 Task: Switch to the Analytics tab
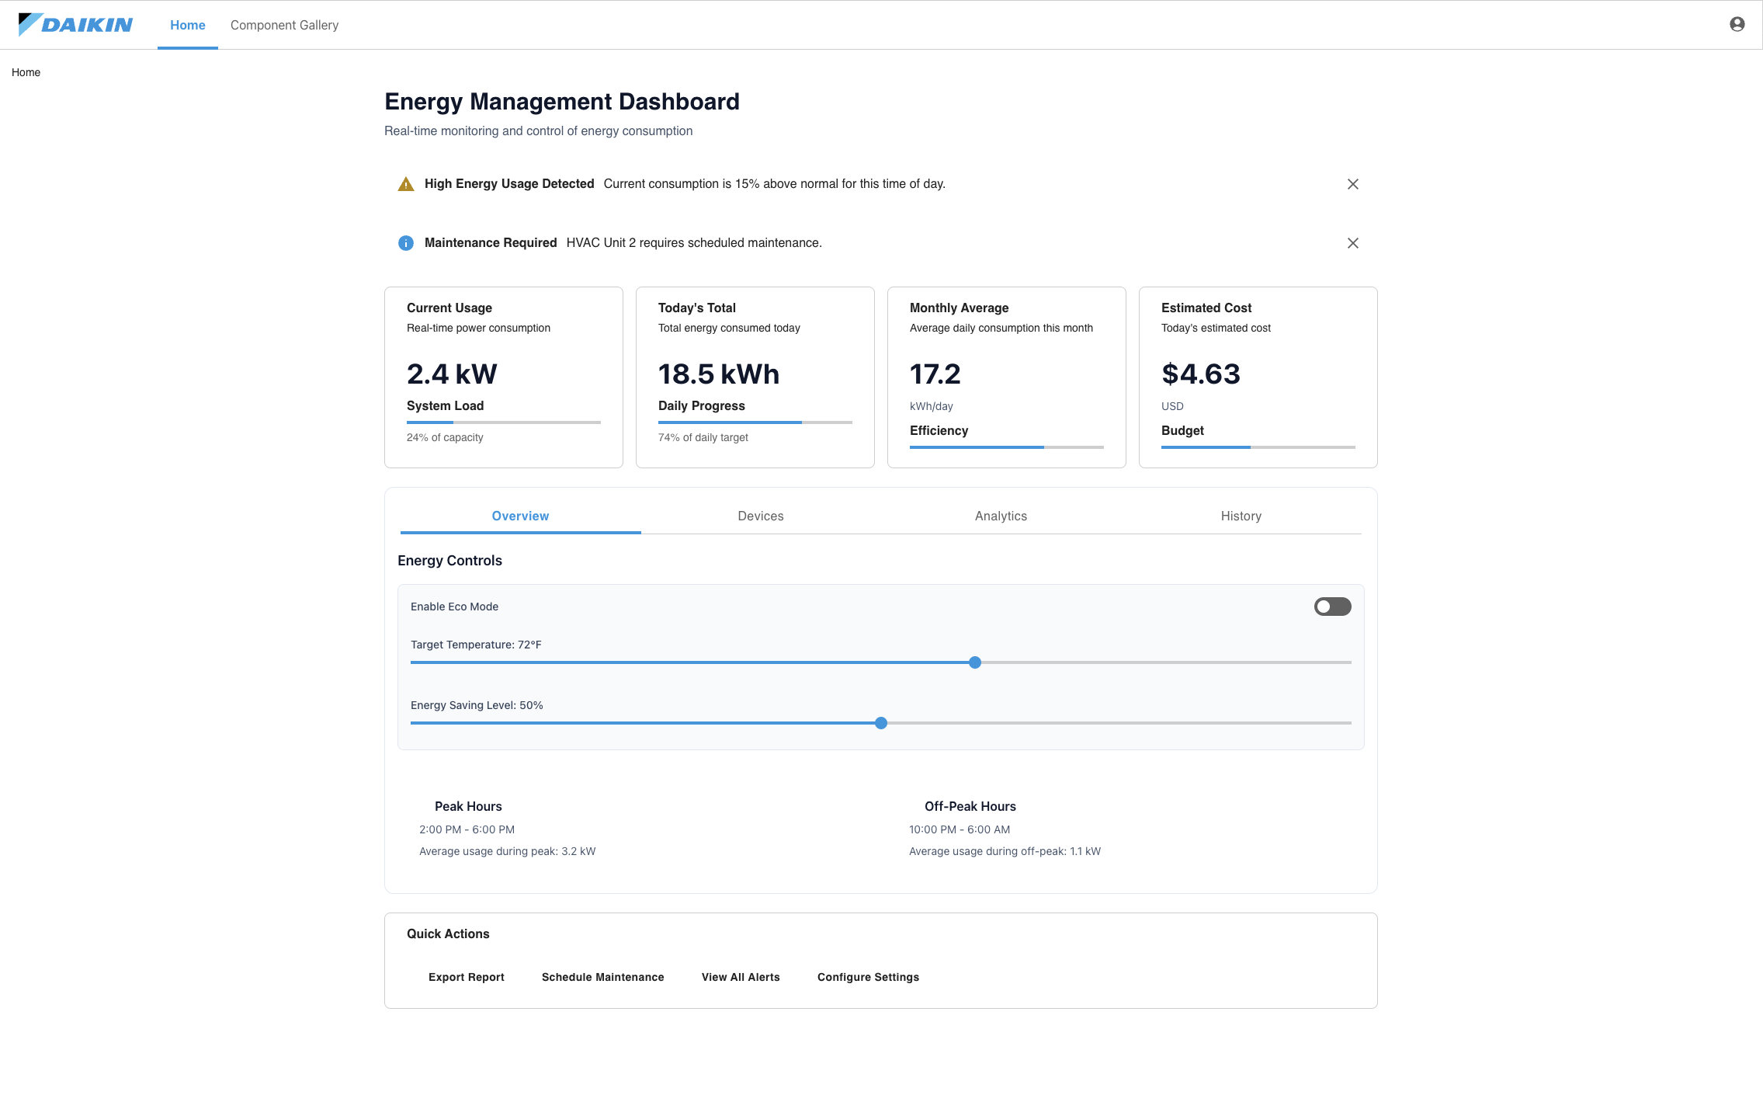click(1001, 516)
